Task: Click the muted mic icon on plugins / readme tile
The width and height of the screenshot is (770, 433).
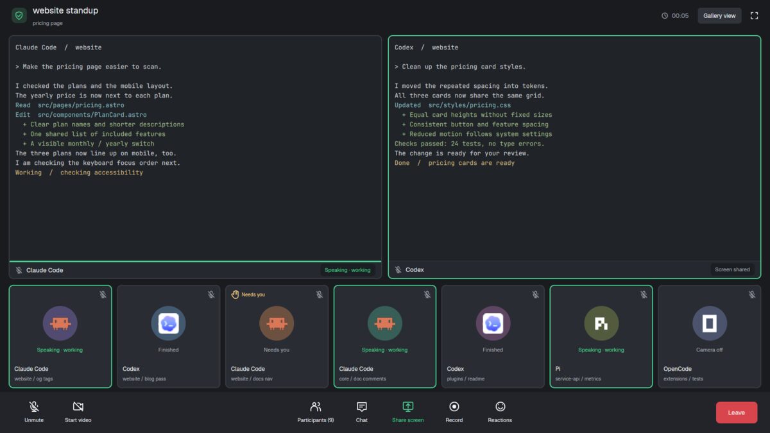Action: pos(536,294)
